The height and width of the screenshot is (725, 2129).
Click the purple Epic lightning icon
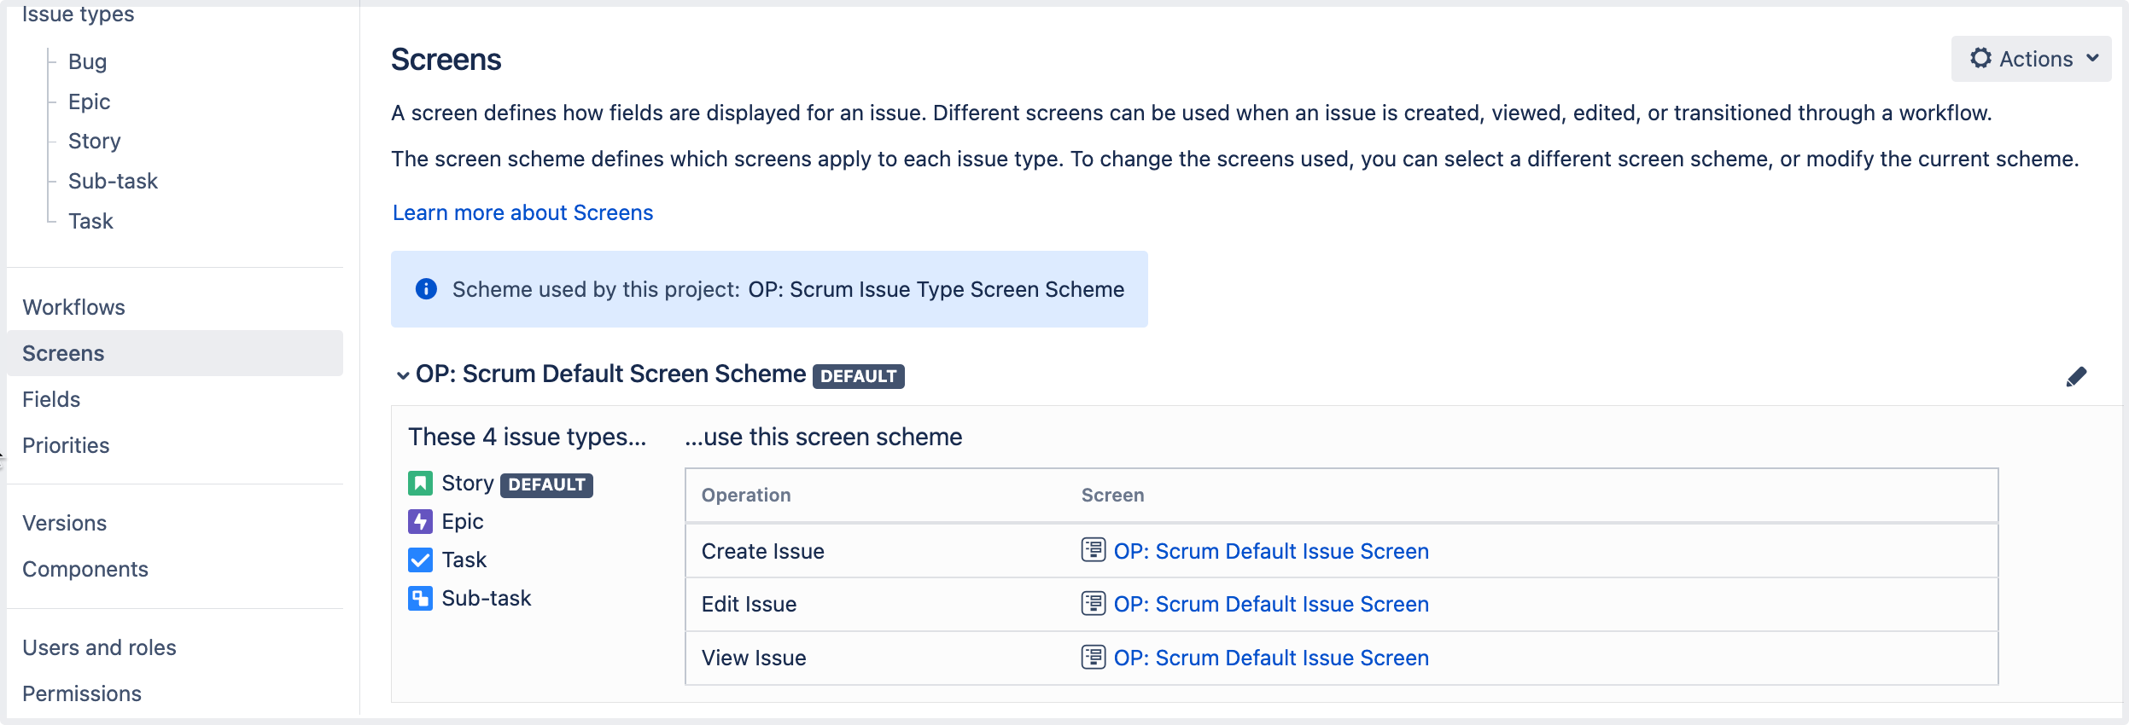[x=420, y=521]
